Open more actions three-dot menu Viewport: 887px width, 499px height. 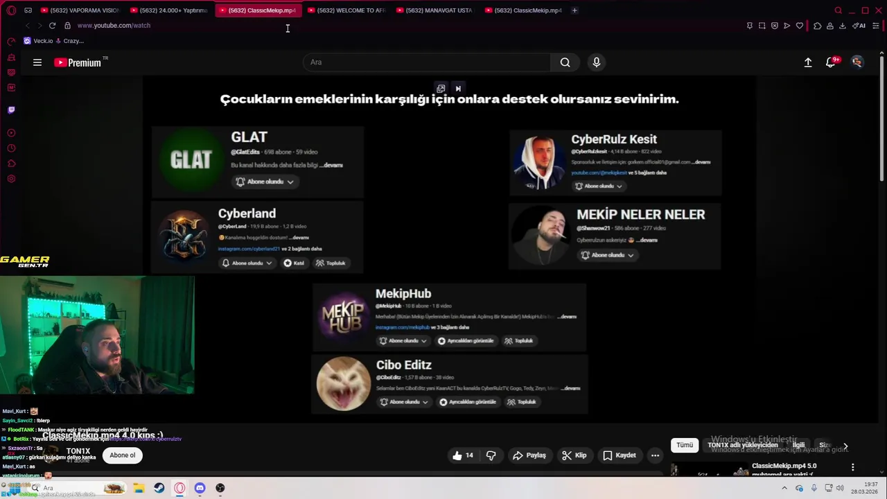click(x=655, y=455)
